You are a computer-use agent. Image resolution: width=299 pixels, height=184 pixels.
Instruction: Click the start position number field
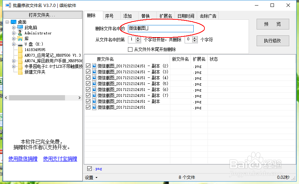click(132, 40)
